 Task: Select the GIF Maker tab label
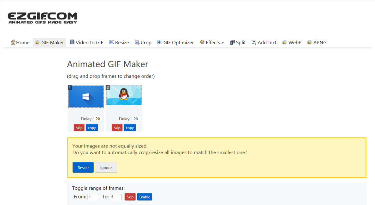(x=53, y=43)
